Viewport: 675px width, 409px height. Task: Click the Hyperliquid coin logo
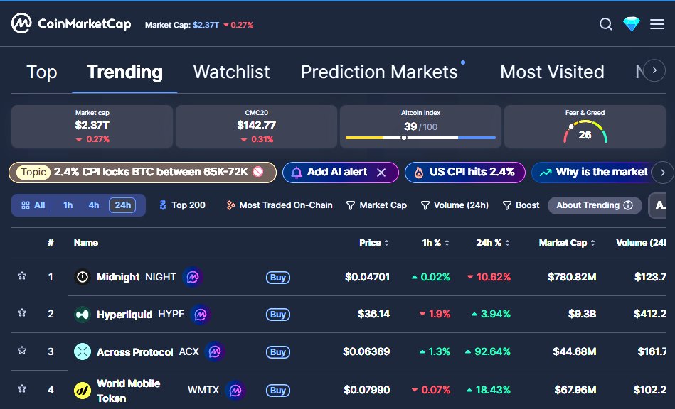coord(83,315)
